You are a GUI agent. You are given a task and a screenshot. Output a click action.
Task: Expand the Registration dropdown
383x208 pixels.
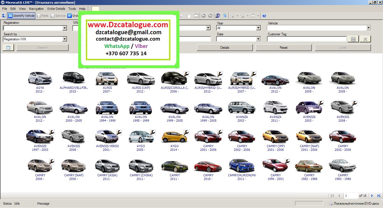65,28
